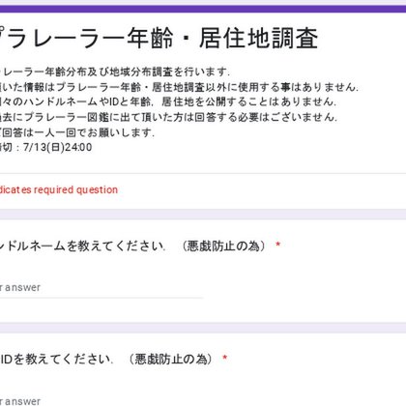
Task: Click the form title プラレーラー年齢・居住地調査
Action: tap(159, 39)
